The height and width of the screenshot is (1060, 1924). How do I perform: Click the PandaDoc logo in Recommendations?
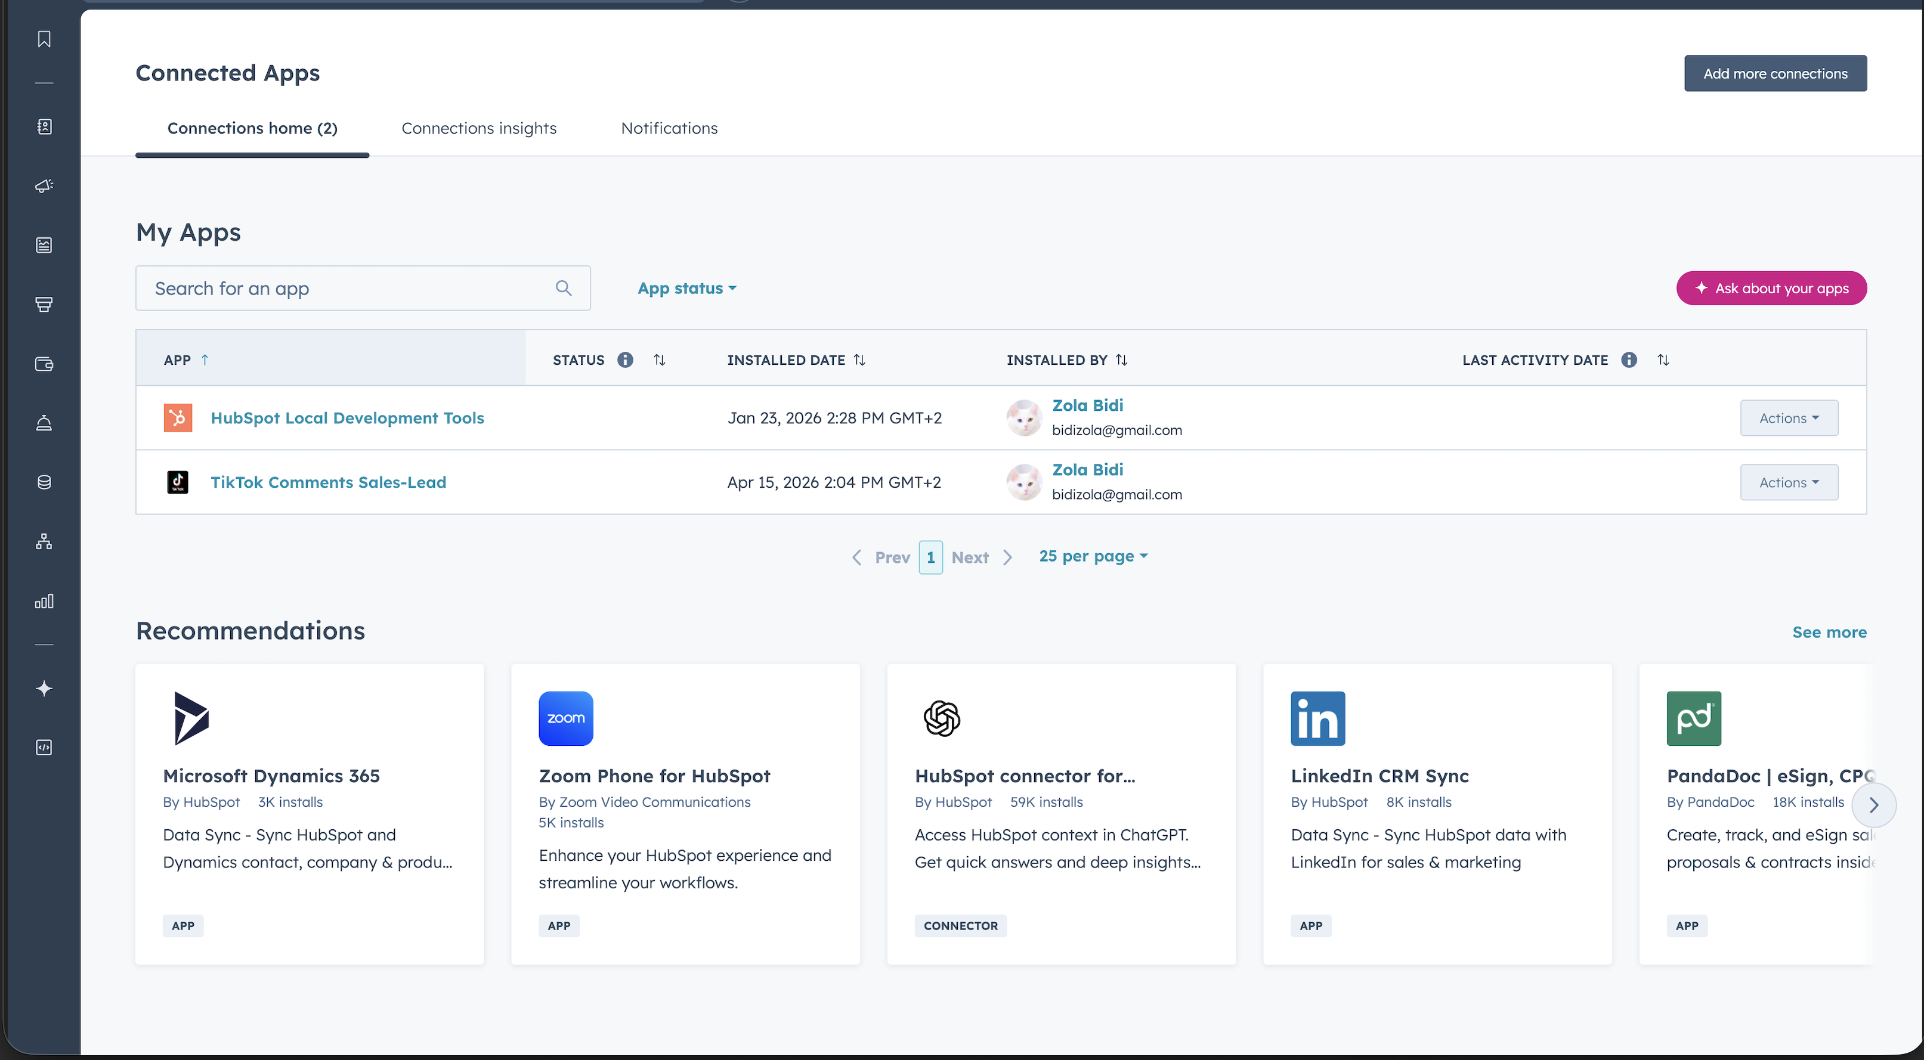[x=1694, y=718]
